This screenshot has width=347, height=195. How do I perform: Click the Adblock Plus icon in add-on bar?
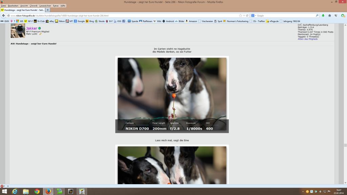pos(2,186)
